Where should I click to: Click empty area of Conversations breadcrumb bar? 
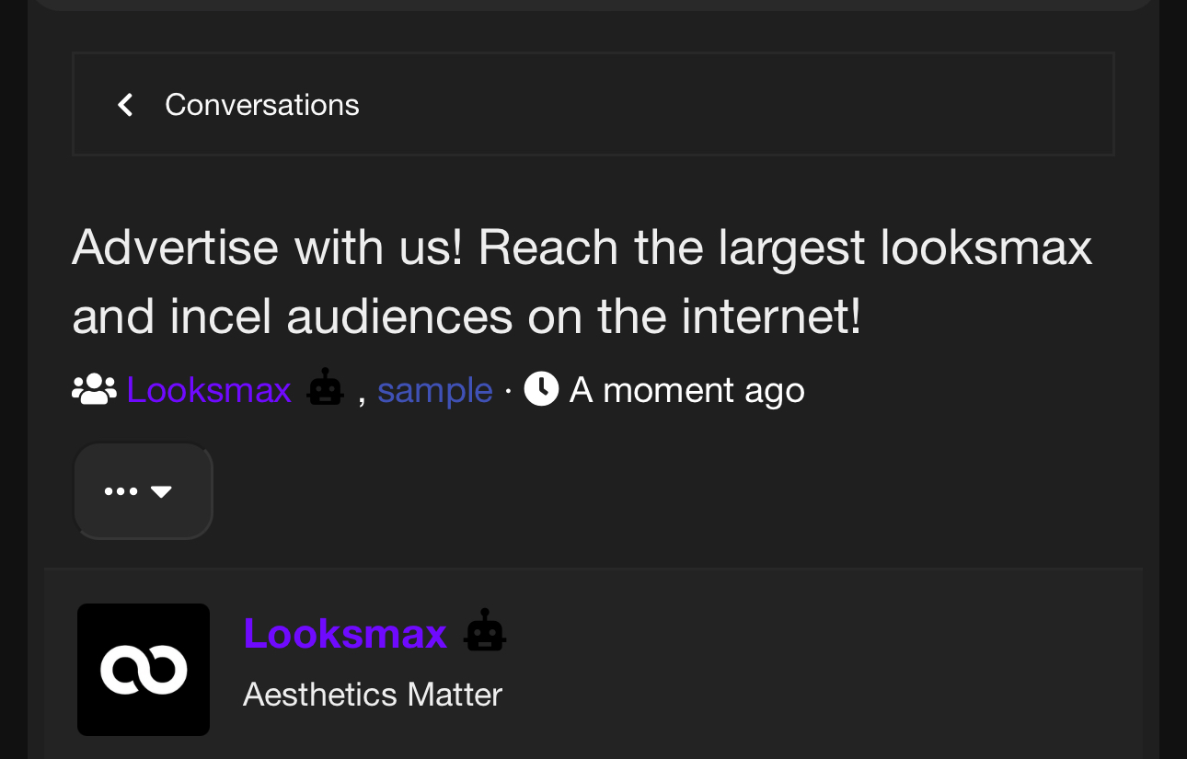pos(736,105)
